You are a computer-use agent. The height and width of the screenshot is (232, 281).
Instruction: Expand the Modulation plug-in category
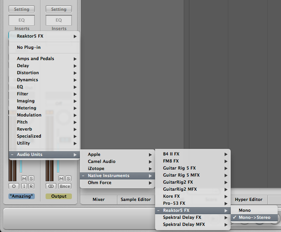pyautogui.click(x=44, y=115)
